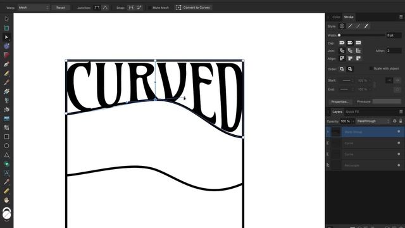Select the Triangle shape tool
The image size is (405, 228).
click(6, 155)
